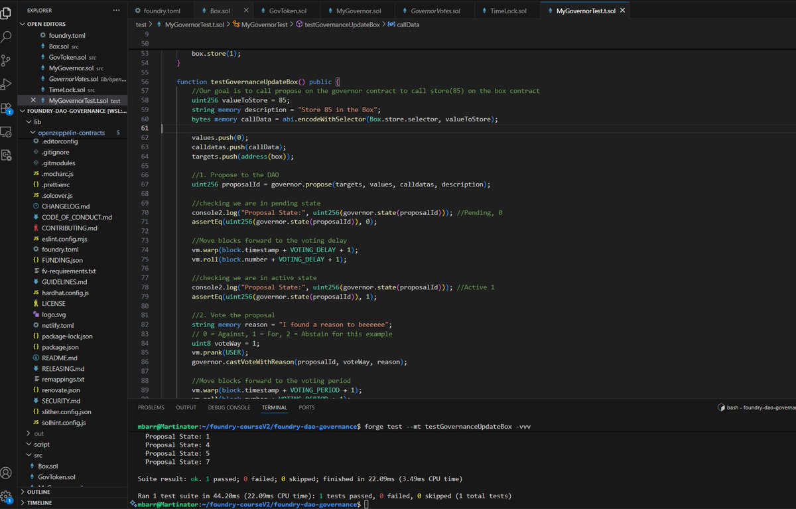Open the Manage gear icon
The image size is (796, 509).
tap(7, 496)
